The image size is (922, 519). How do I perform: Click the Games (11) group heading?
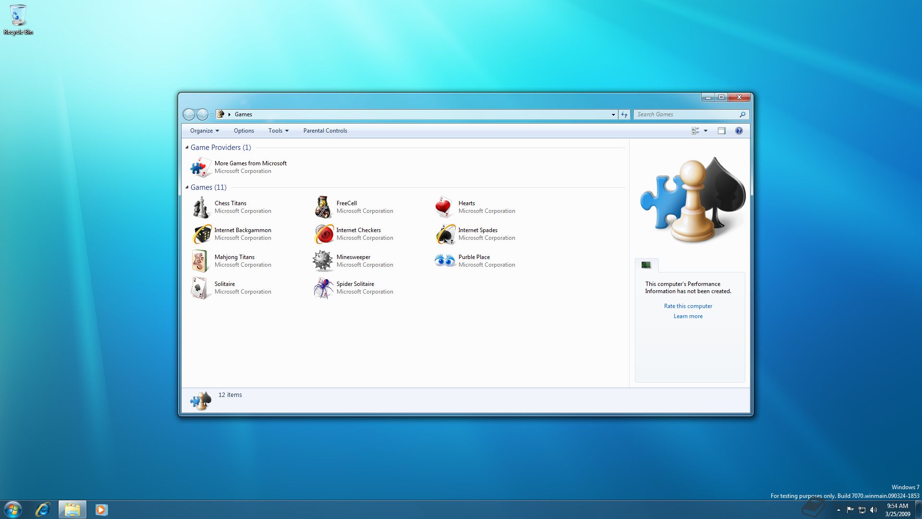[x=208, y=187]
